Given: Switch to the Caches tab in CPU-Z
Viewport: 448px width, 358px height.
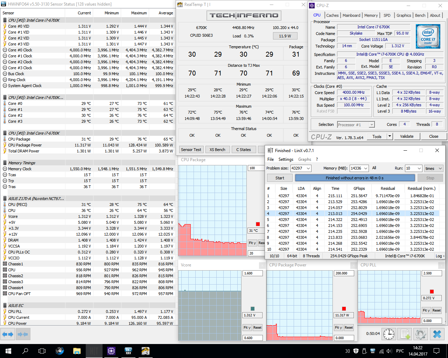Looking at the screenshot, I should [332, 15].
